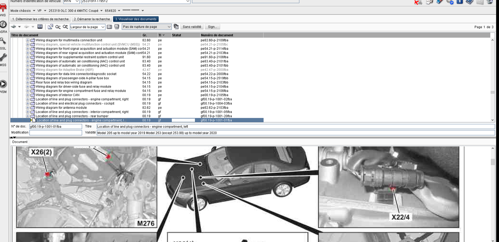Expand the multimedia connection unit wiring diagram

28,40
